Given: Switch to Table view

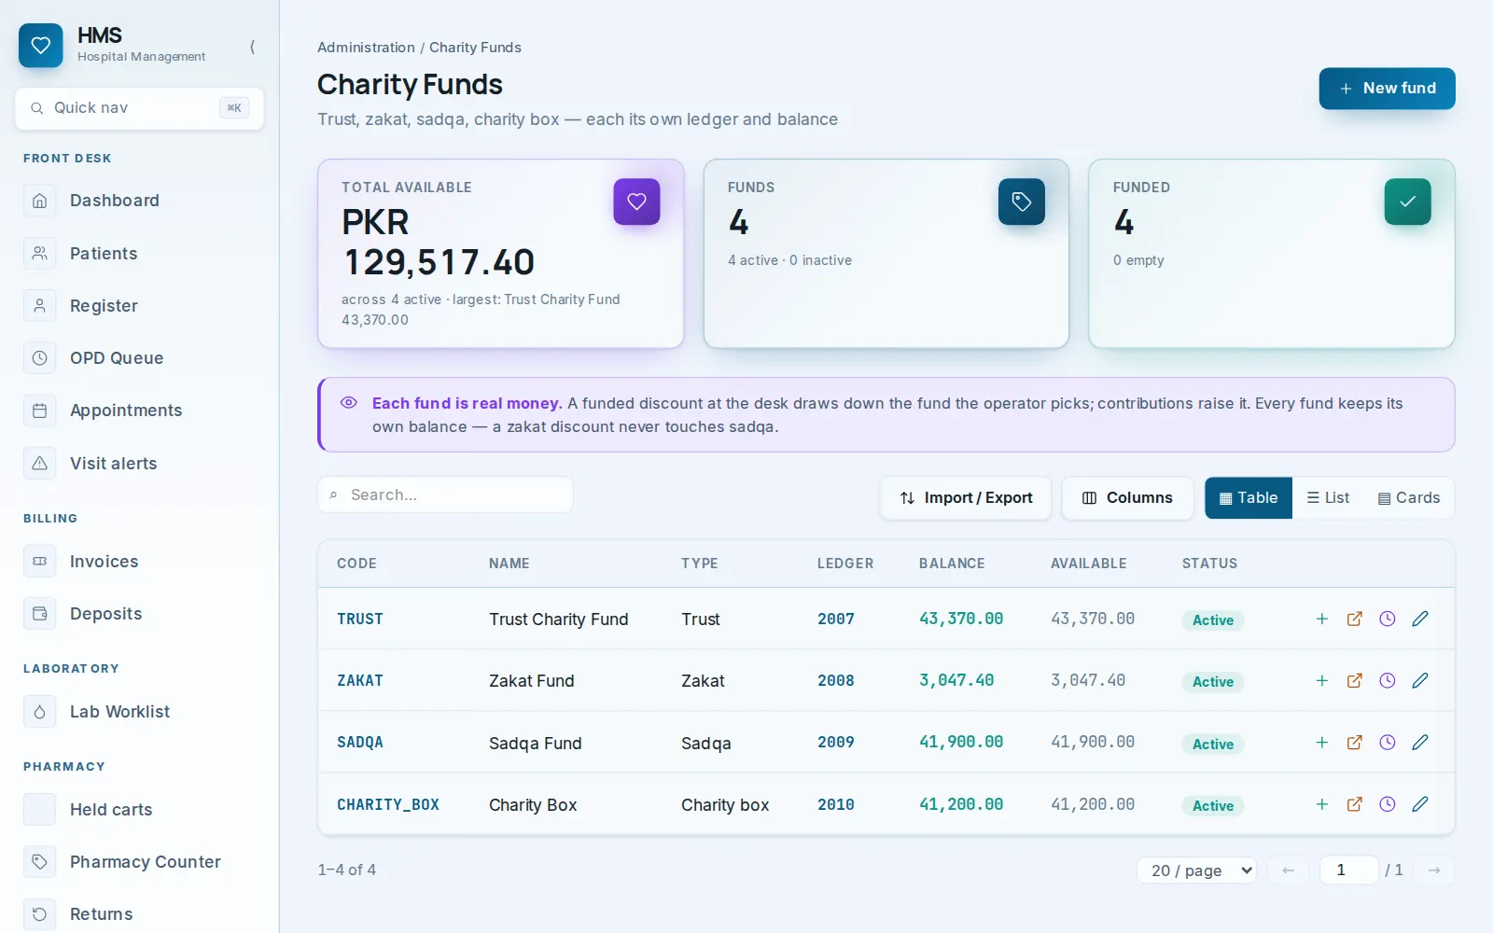Looking at the screenshot, I should 1248,498.
